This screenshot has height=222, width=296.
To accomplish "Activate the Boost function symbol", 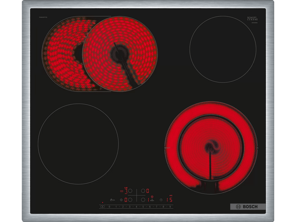I will coord(152,200).
